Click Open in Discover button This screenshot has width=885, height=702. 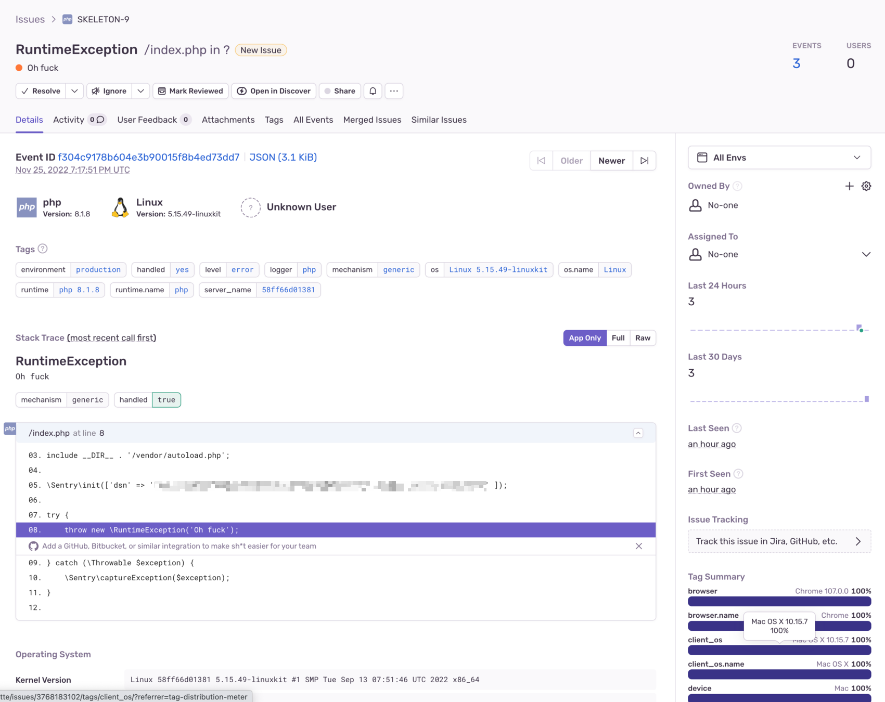click(x=274, y=91)
